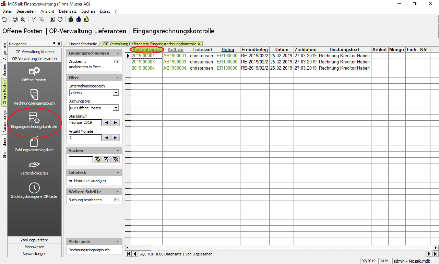The height and width of the screenshot is (264, 439).
Task: Close the Eingangsrechnungskontrolle tab
Action: tap(199, 44)
